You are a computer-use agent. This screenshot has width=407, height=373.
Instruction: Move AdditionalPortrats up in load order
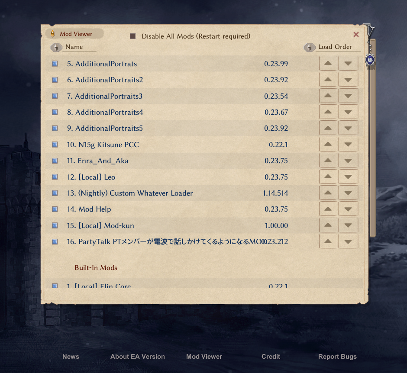(x=328, y=64)
